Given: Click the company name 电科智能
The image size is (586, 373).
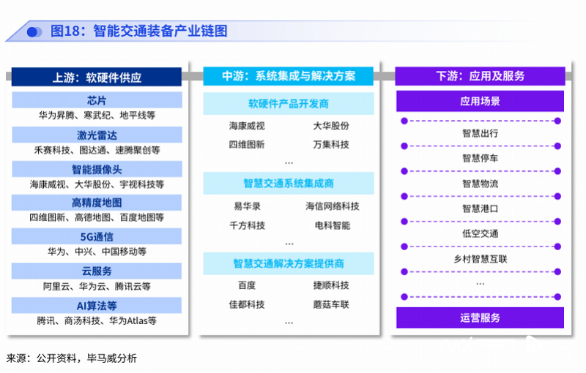Looking at the screenshot, I should pos(333,225).
